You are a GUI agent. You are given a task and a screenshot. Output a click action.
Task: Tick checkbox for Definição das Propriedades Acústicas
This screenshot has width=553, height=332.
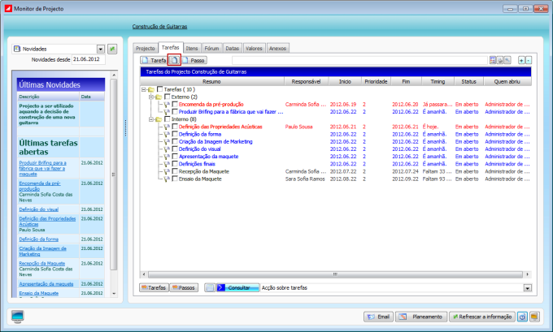coord(175,127)
